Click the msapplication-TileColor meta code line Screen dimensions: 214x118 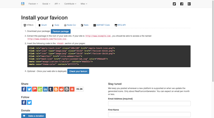(61, 62)
